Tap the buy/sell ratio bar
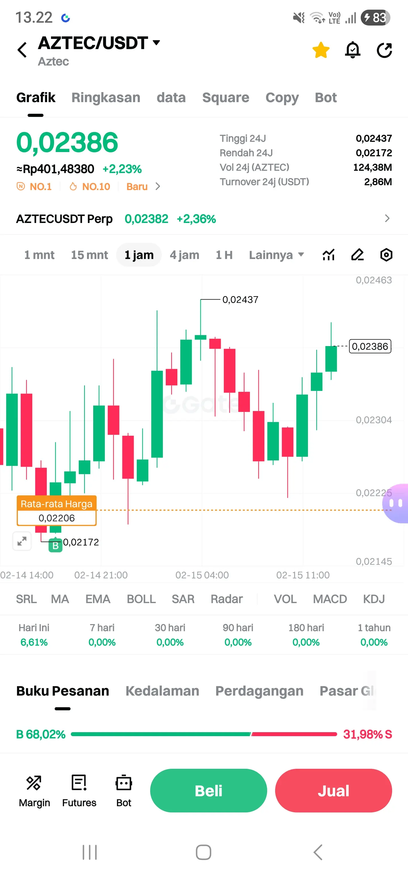This screenshot has width=408, height=876. coord(204,734)
